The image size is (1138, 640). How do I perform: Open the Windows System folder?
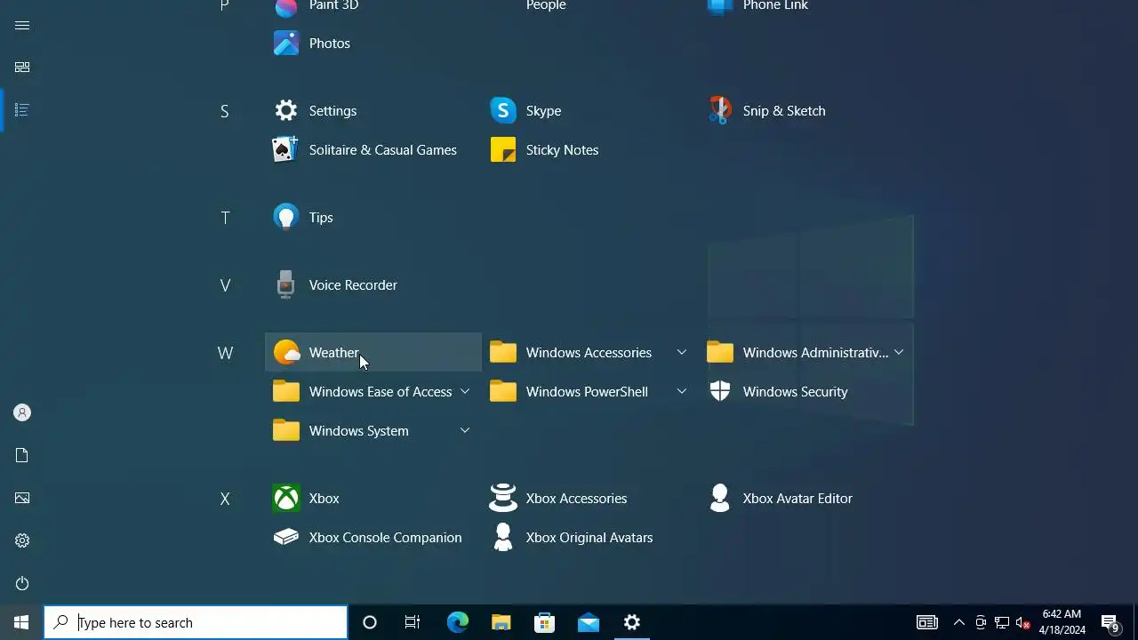[373, 430]
